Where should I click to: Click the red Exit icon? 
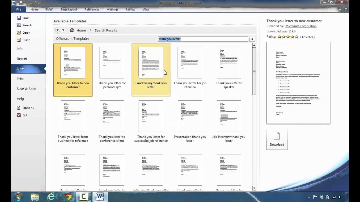(x=19, y=115)
